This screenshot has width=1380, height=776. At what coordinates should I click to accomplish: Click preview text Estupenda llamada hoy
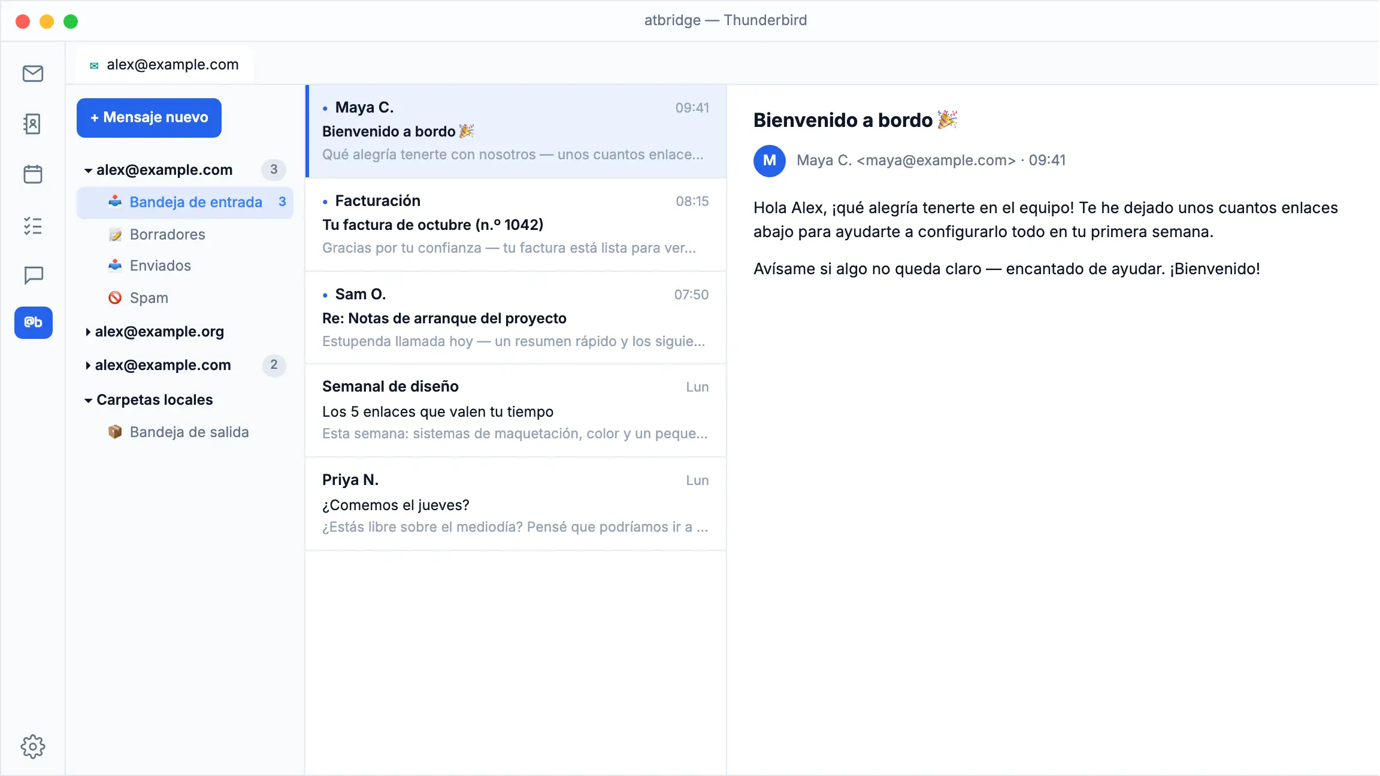pos(514,341)
